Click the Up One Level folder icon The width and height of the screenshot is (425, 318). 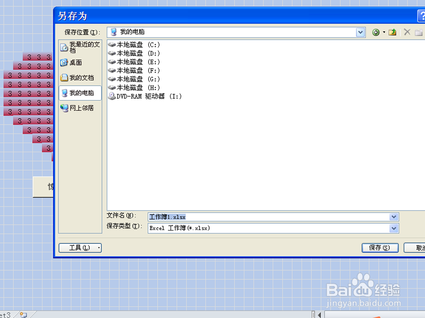coord(392,32)
